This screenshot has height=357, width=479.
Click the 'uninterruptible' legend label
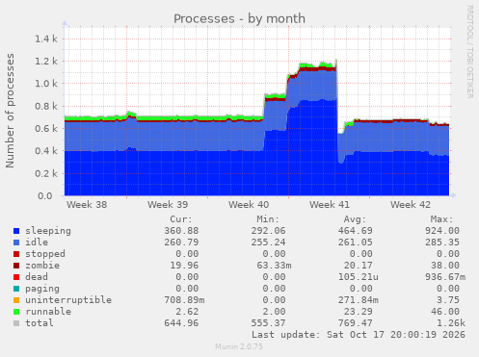click(x=68, y=300)
